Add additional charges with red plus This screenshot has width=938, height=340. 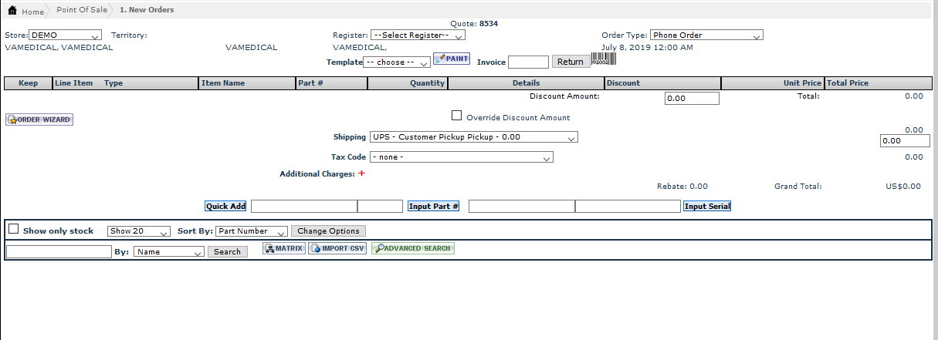(x=361, y=174)
